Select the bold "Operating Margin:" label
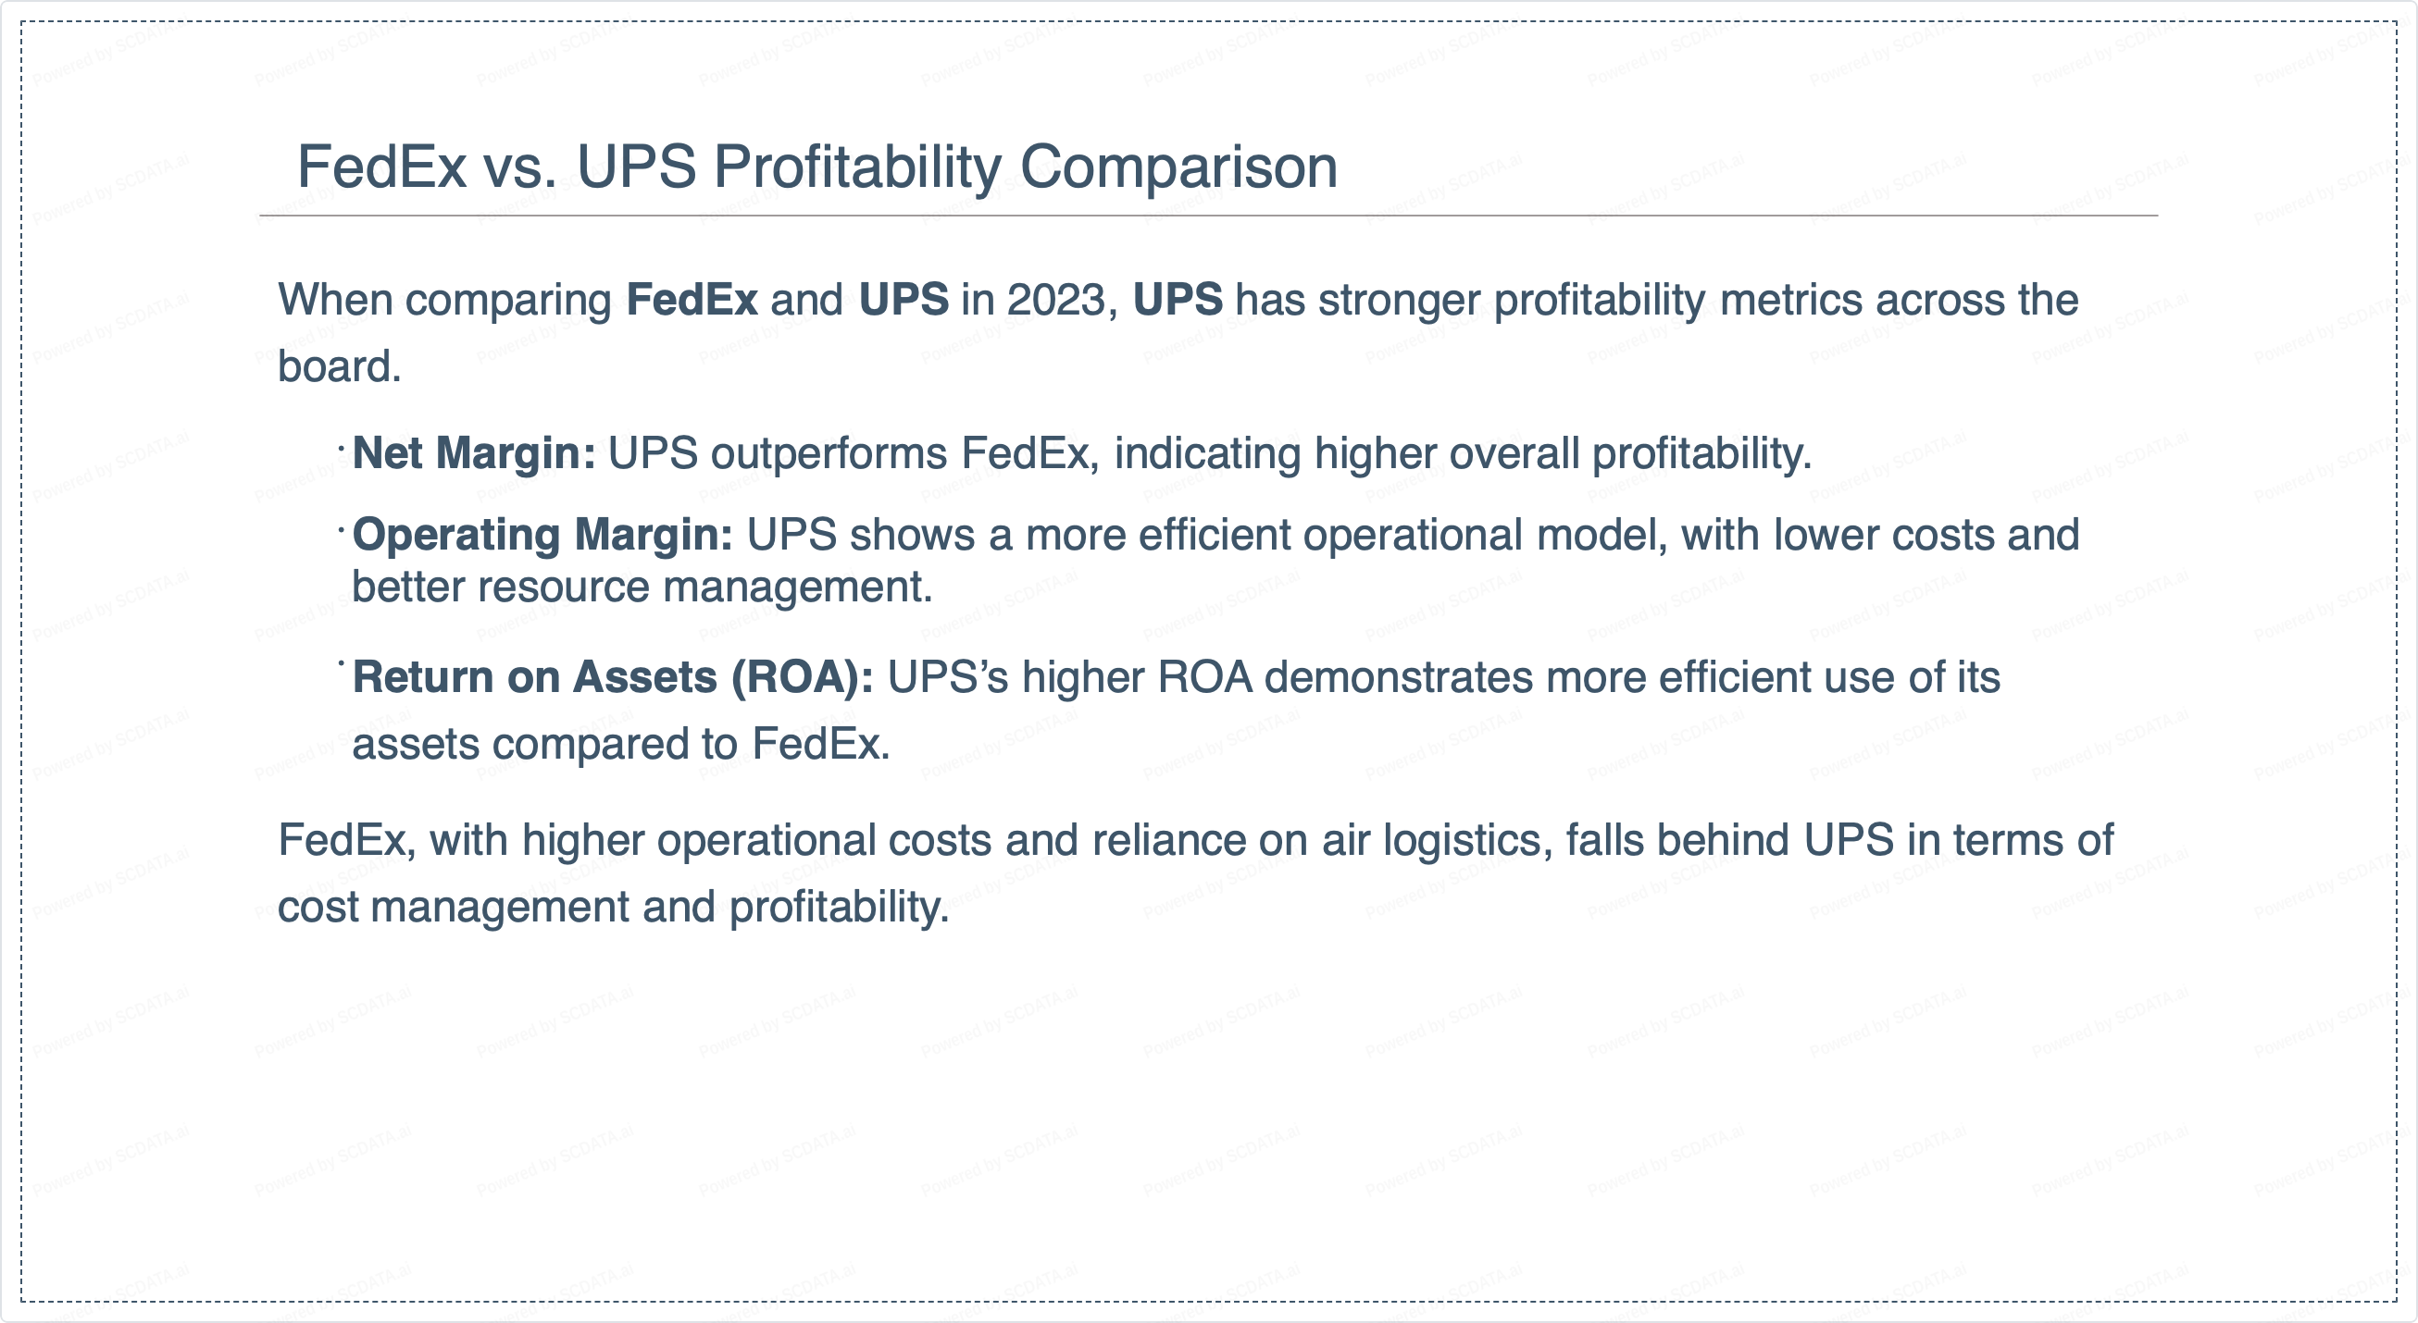 542,535
